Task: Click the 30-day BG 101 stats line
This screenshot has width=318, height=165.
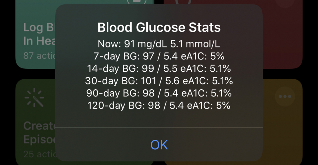Action: point(159,81)
